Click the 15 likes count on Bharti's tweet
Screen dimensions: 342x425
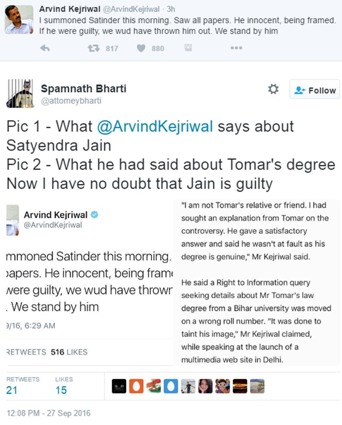tap(60, 390)
